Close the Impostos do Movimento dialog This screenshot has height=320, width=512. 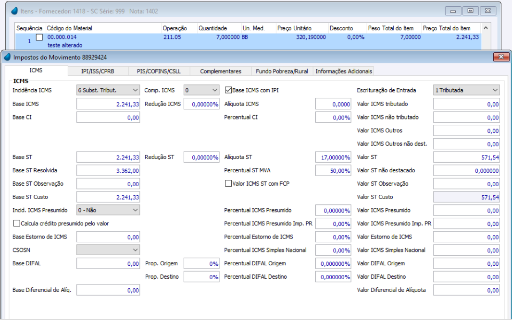(501, 57)
